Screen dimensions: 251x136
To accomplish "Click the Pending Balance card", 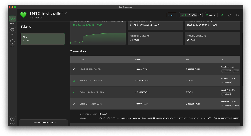I will tap(155, 38).
